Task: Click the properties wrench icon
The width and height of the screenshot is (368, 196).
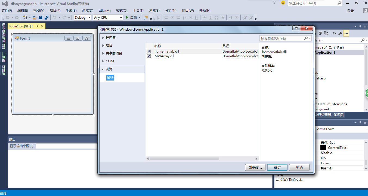Action: (340, 33)
